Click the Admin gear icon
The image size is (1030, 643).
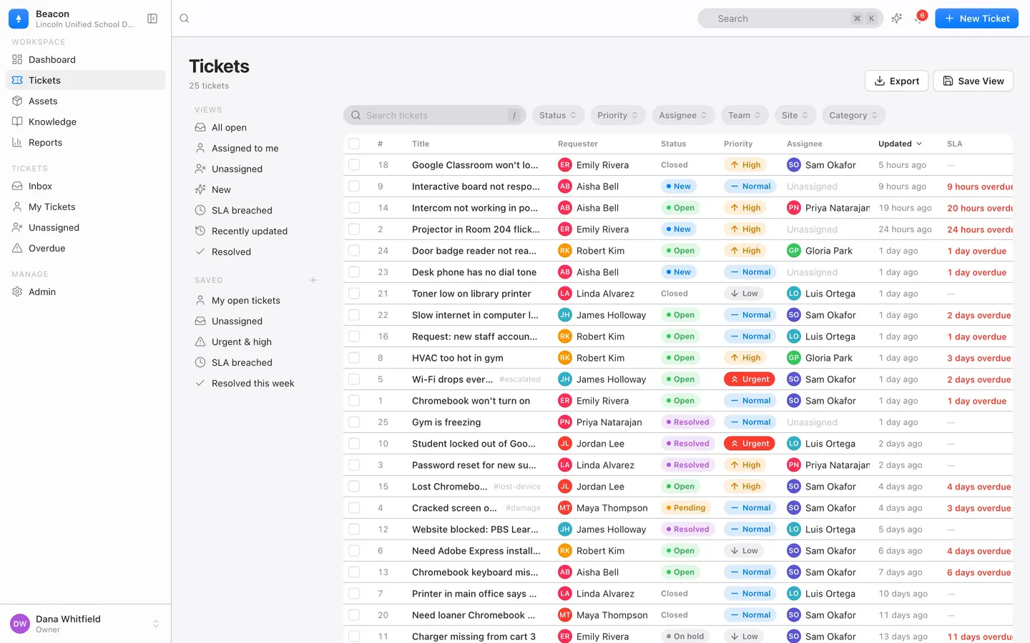(17, 291)
